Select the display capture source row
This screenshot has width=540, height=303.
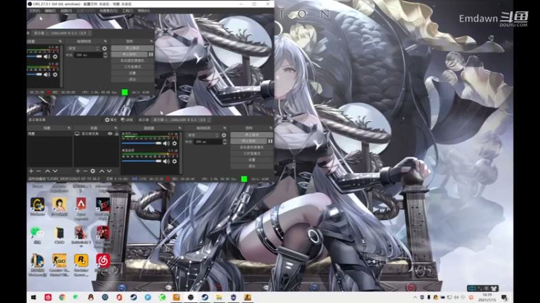pyautogui.click(x=97, y=133)
